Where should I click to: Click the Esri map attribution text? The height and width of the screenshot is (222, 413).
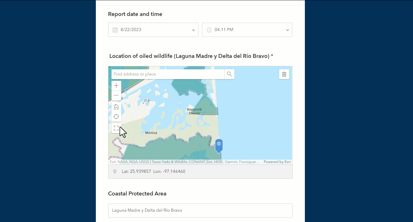[184, 162]
